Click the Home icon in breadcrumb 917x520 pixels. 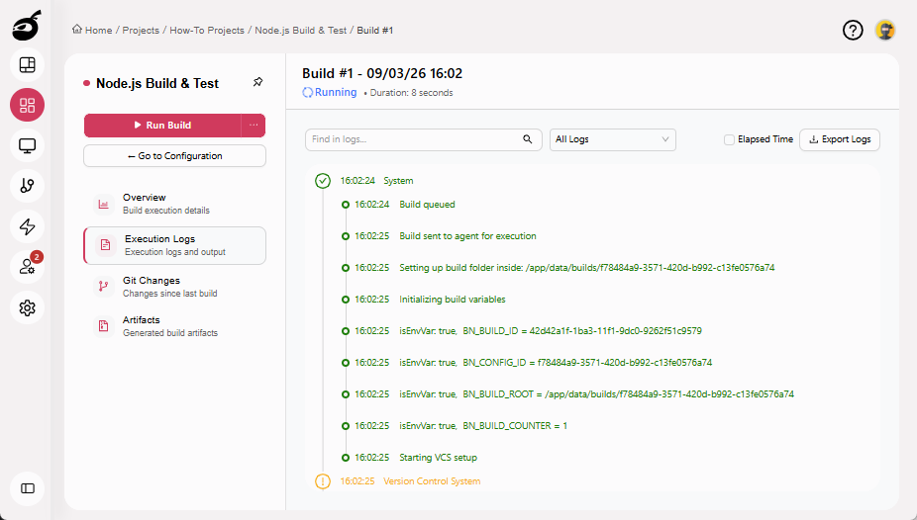tap(77, 30)
